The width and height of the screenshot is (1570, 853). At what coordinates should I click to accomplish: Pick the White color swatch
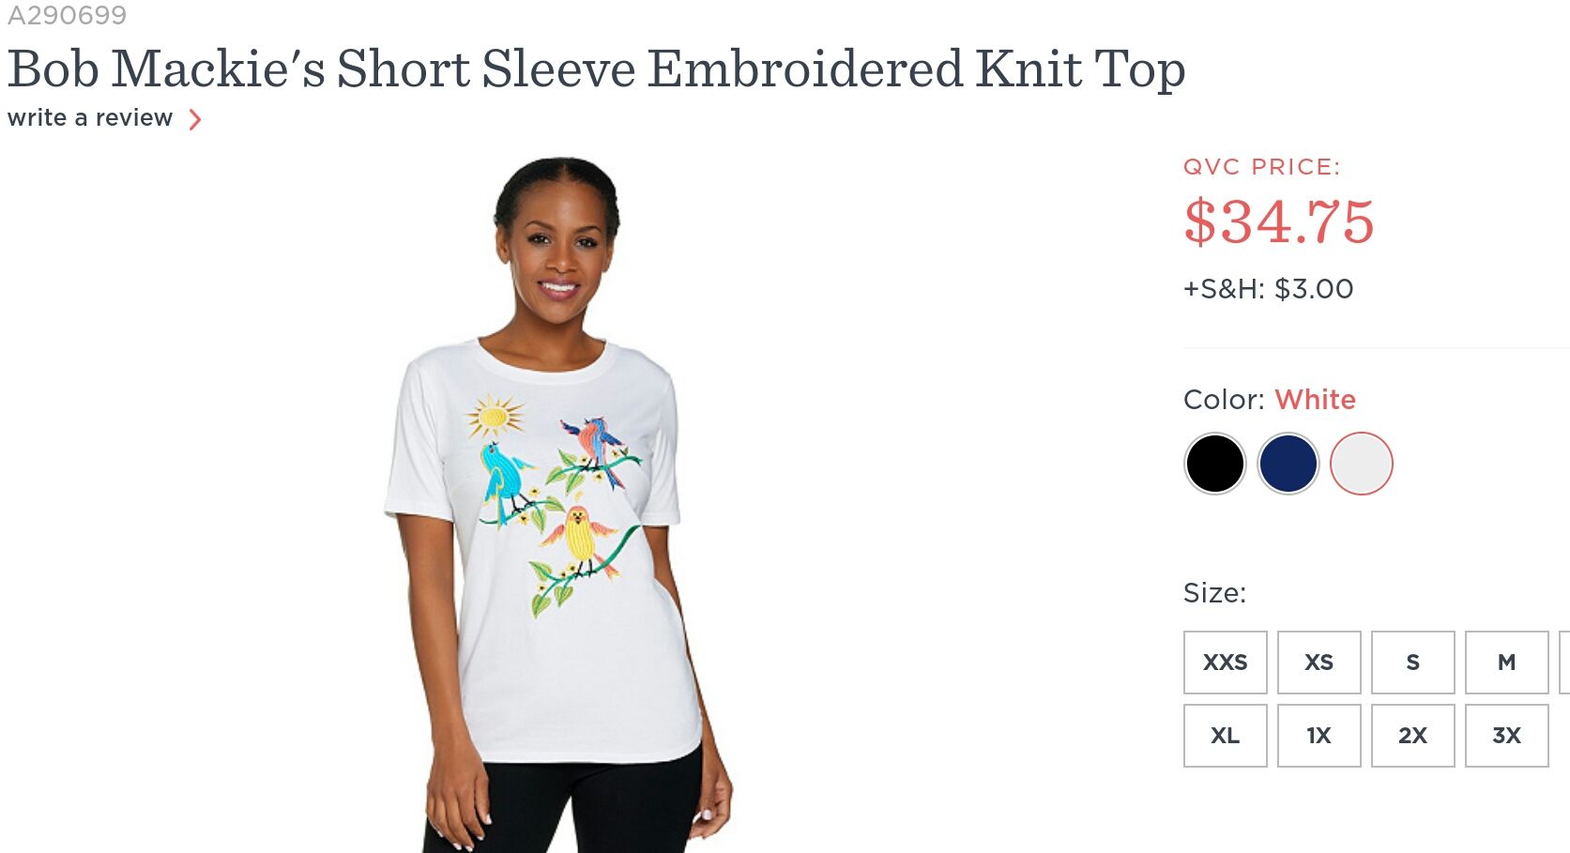[1361, 464]
